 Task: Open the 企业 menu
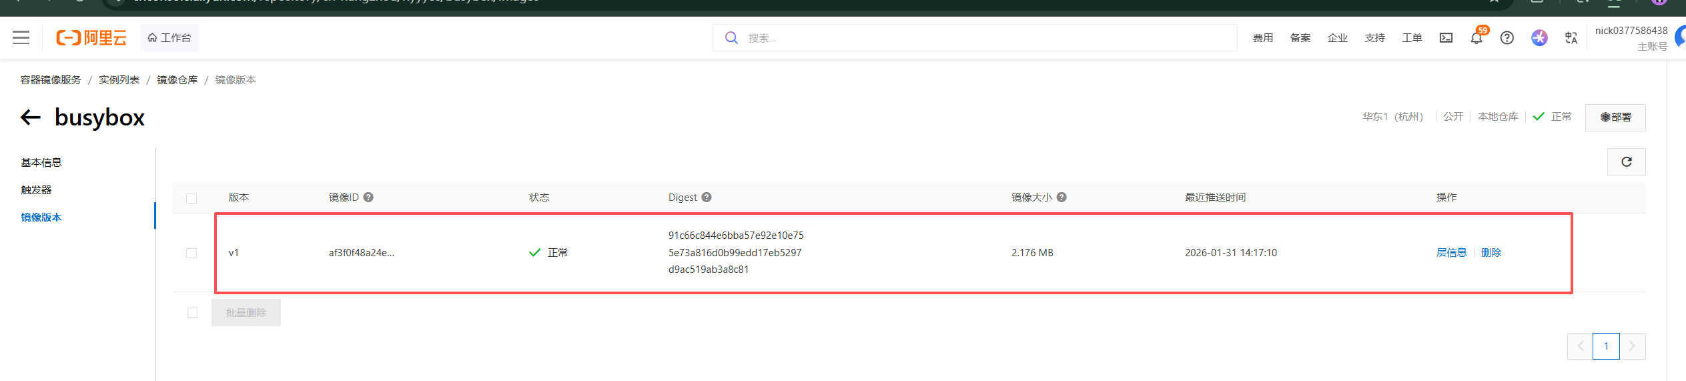coord(1338,37)
